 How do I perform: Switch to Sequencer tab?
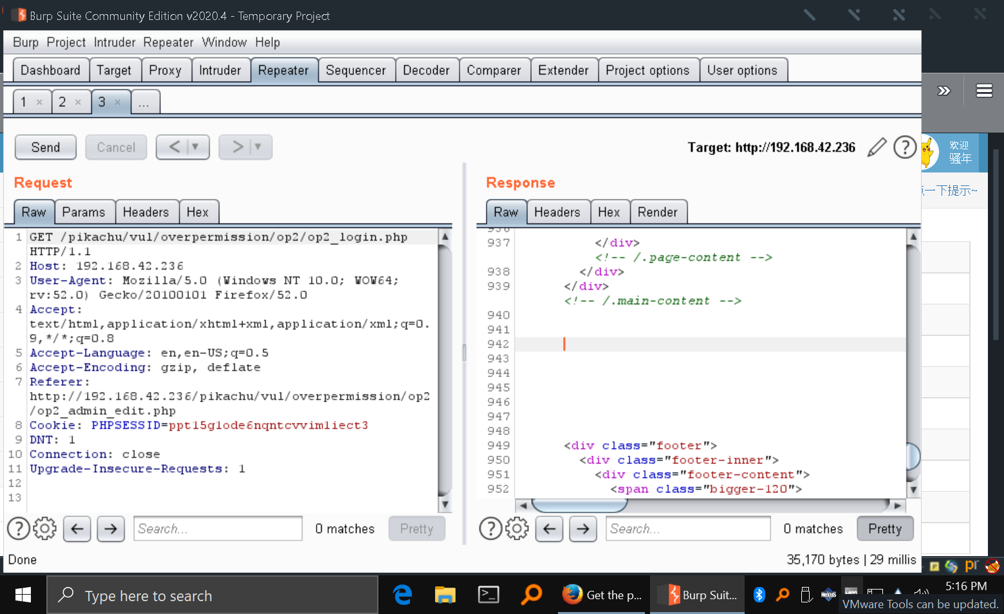[x=356, y=70]
